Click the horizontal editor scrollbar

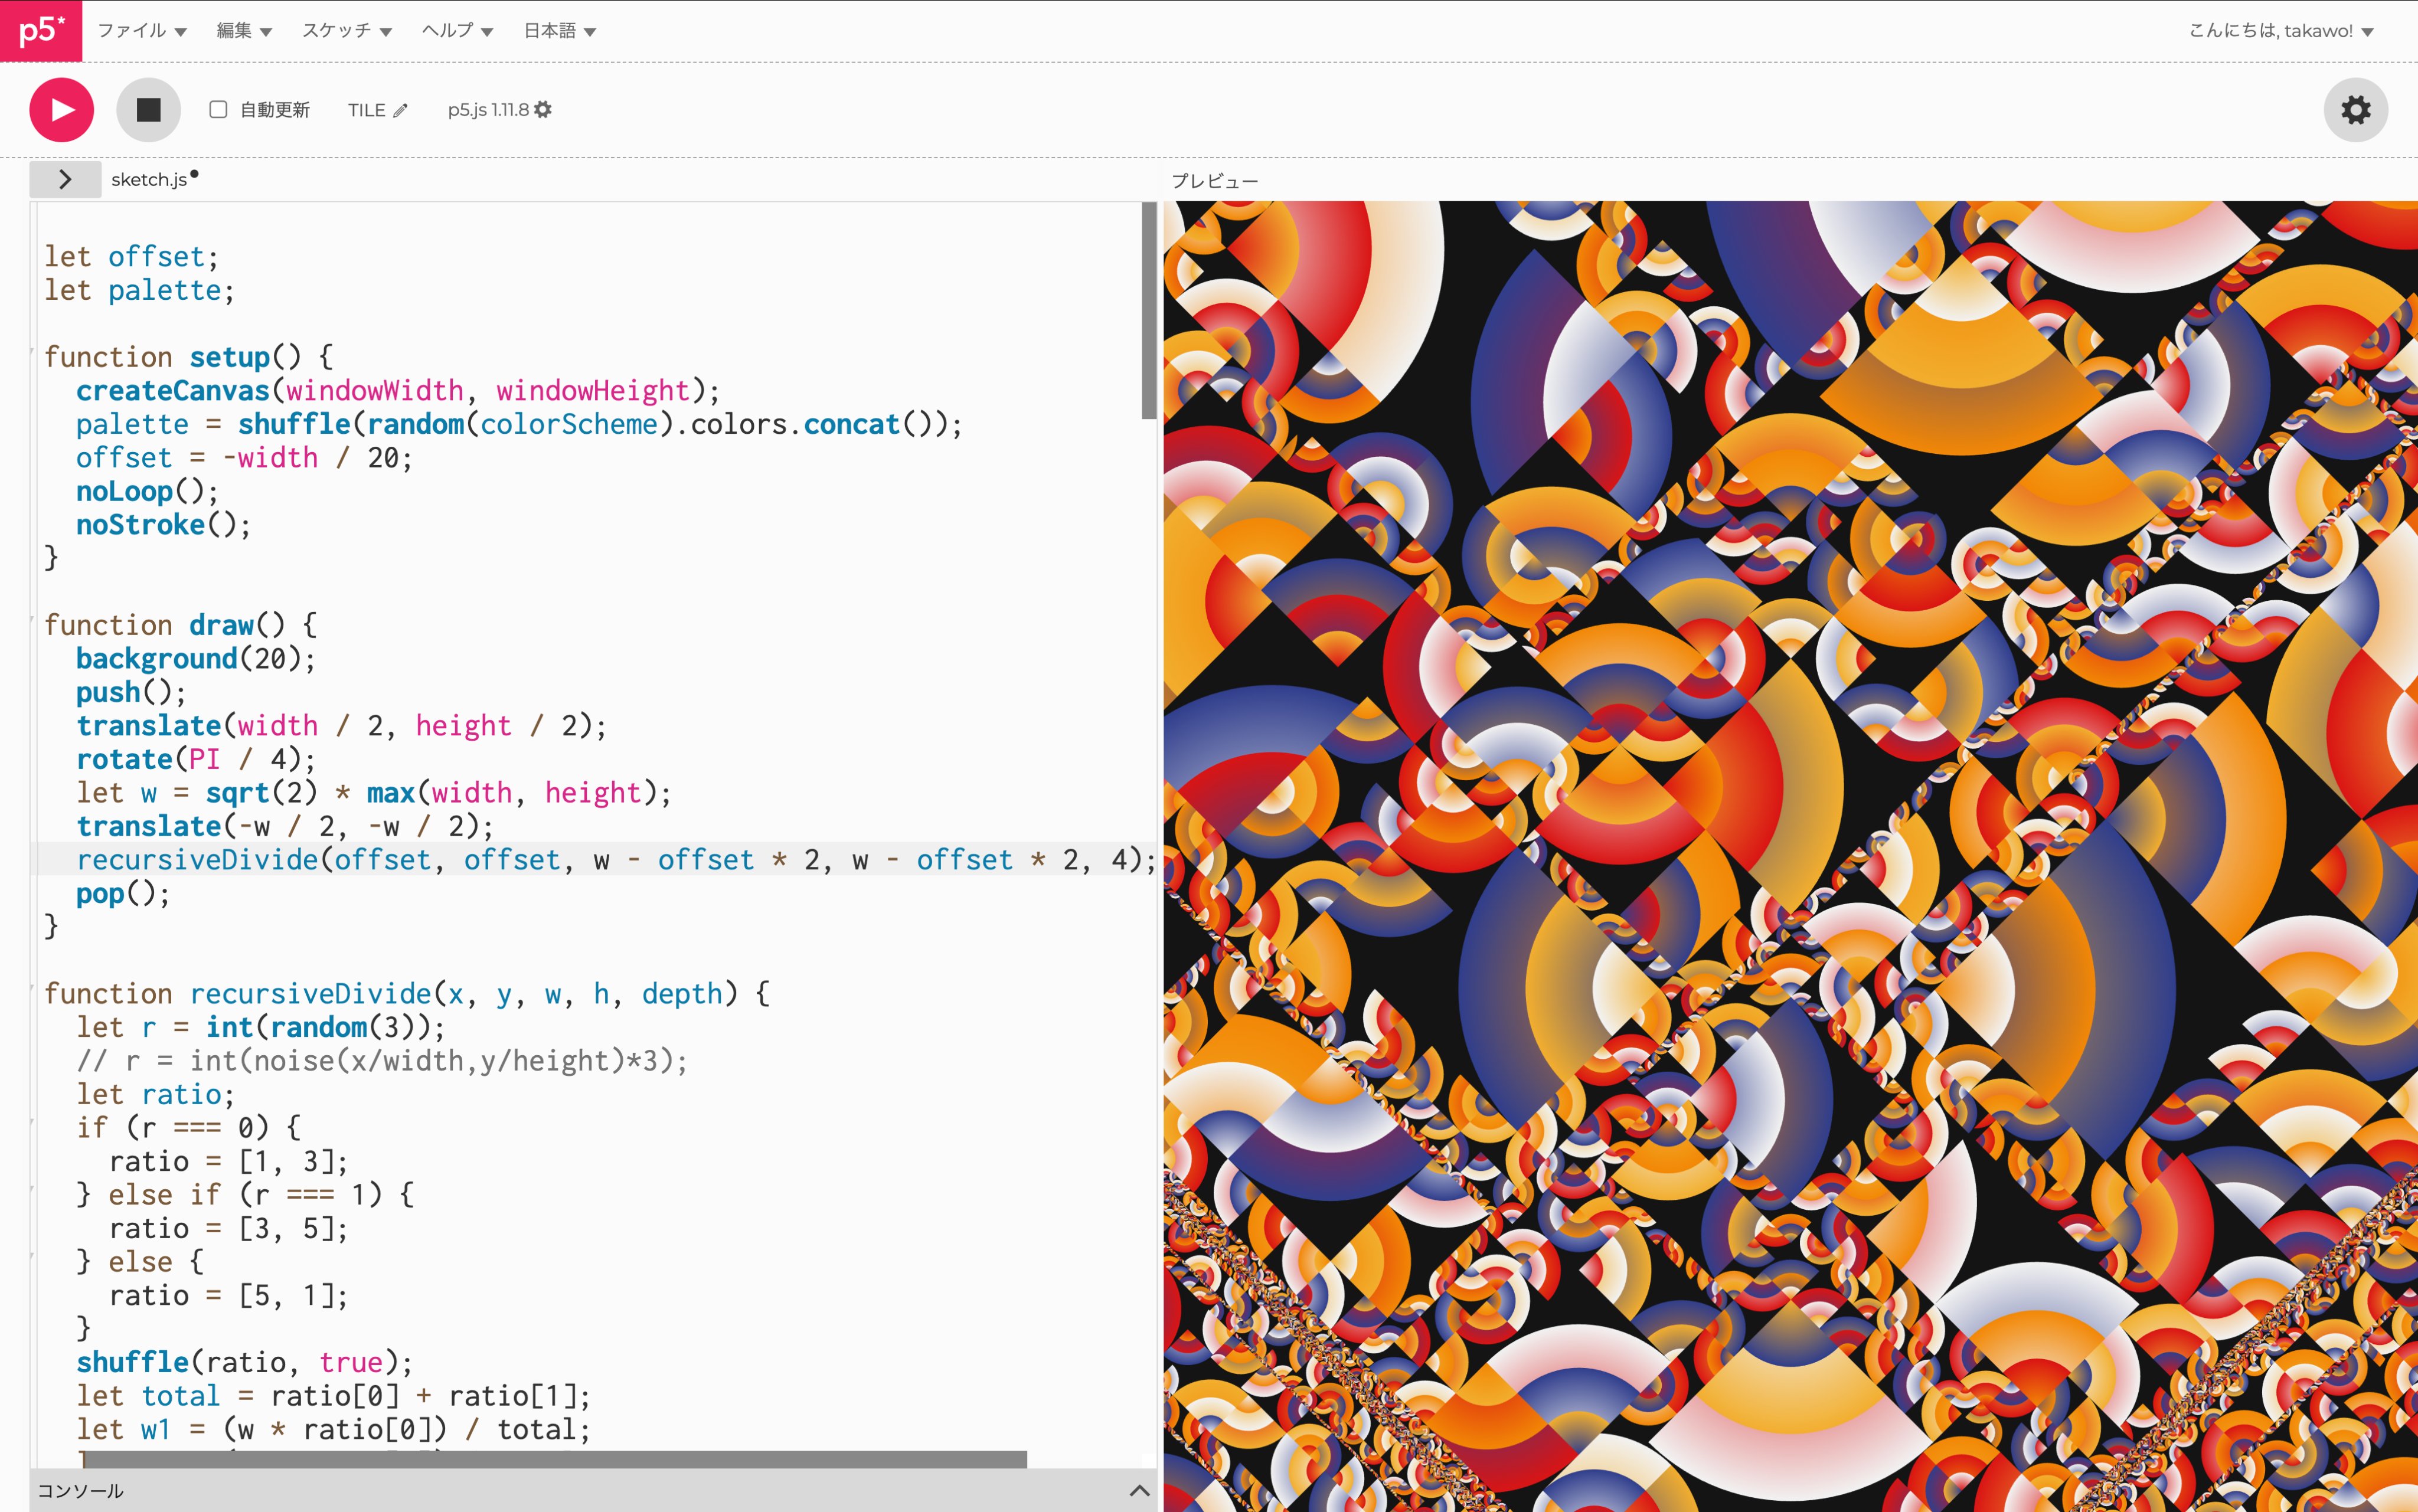click(x=555, y=1459)
